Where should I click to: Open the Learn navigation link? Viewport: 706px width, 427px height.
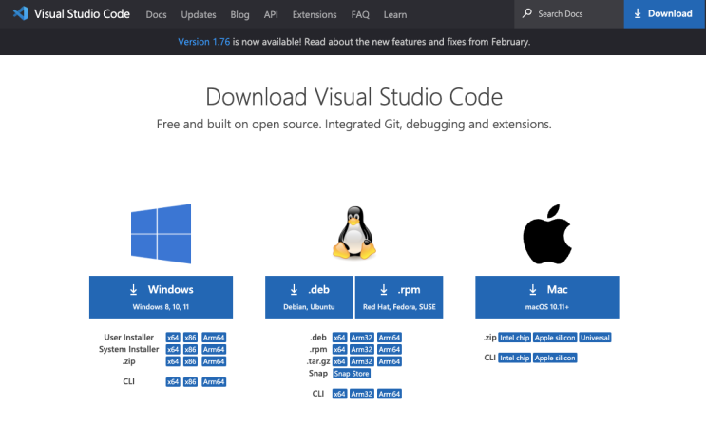(x=395, y=14)
